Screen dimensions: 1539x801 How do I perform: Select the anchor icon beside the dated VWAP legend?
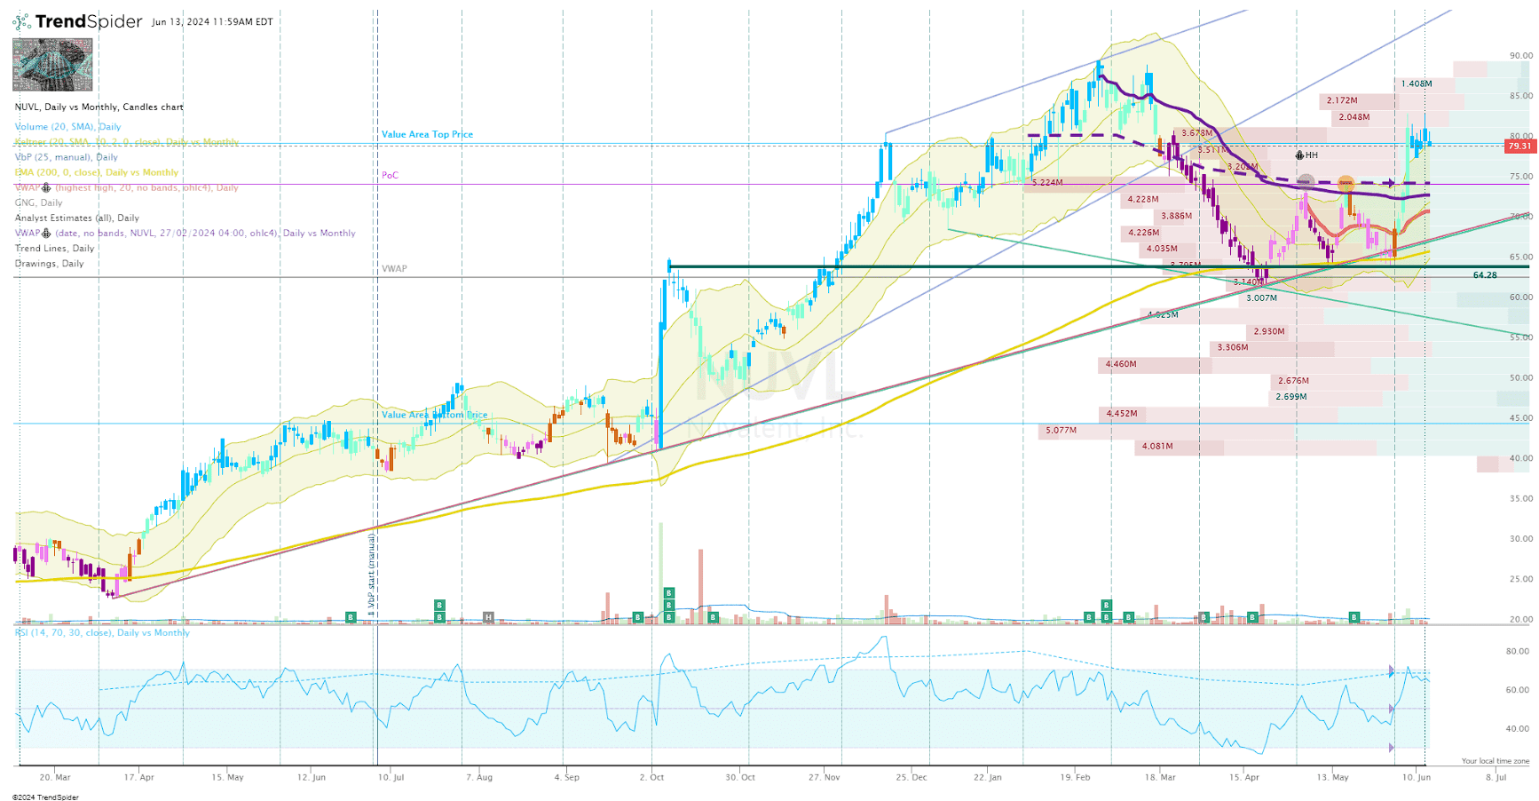coord(45,233)
